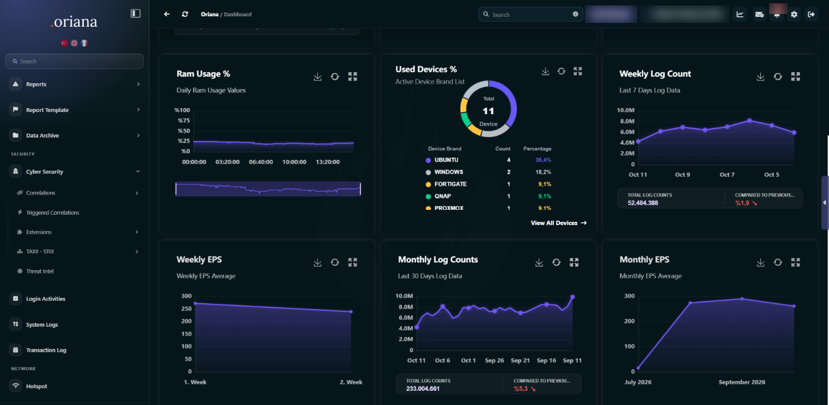Expand the Reports menu
This screenshot has width=829, height=405.
point(75,84)
